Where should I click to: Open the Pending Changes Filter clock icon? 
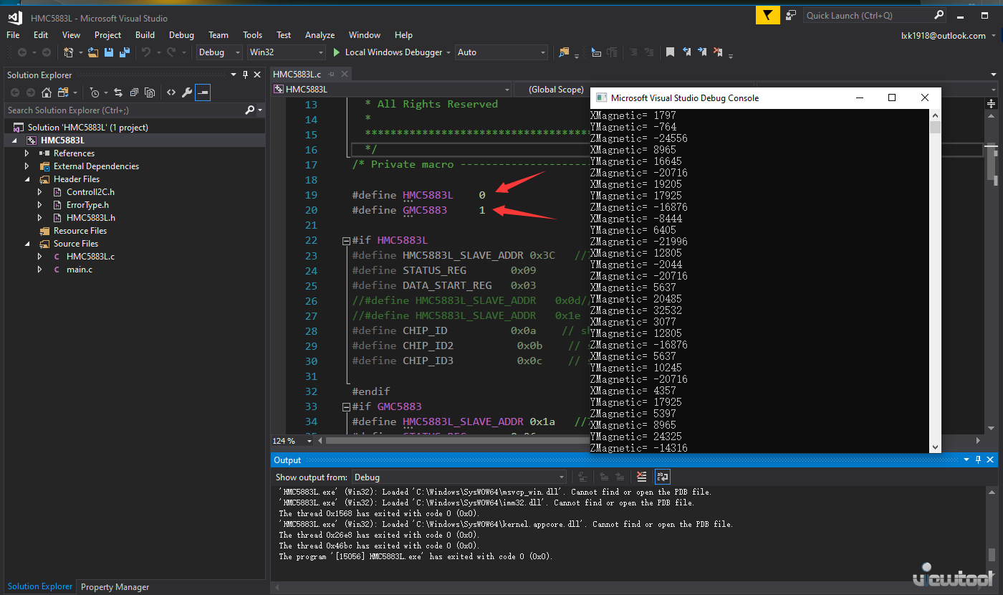pos(94,92)
